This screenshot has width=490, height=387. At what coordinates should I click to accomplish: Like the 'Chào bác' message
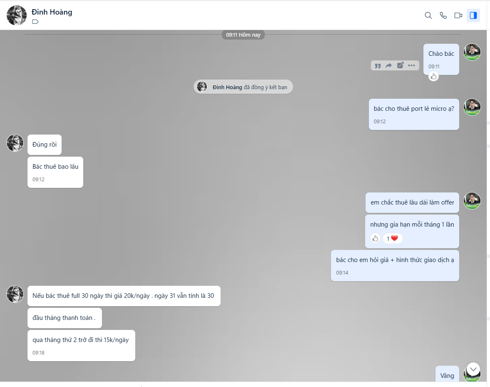click(x=433, y=76)
